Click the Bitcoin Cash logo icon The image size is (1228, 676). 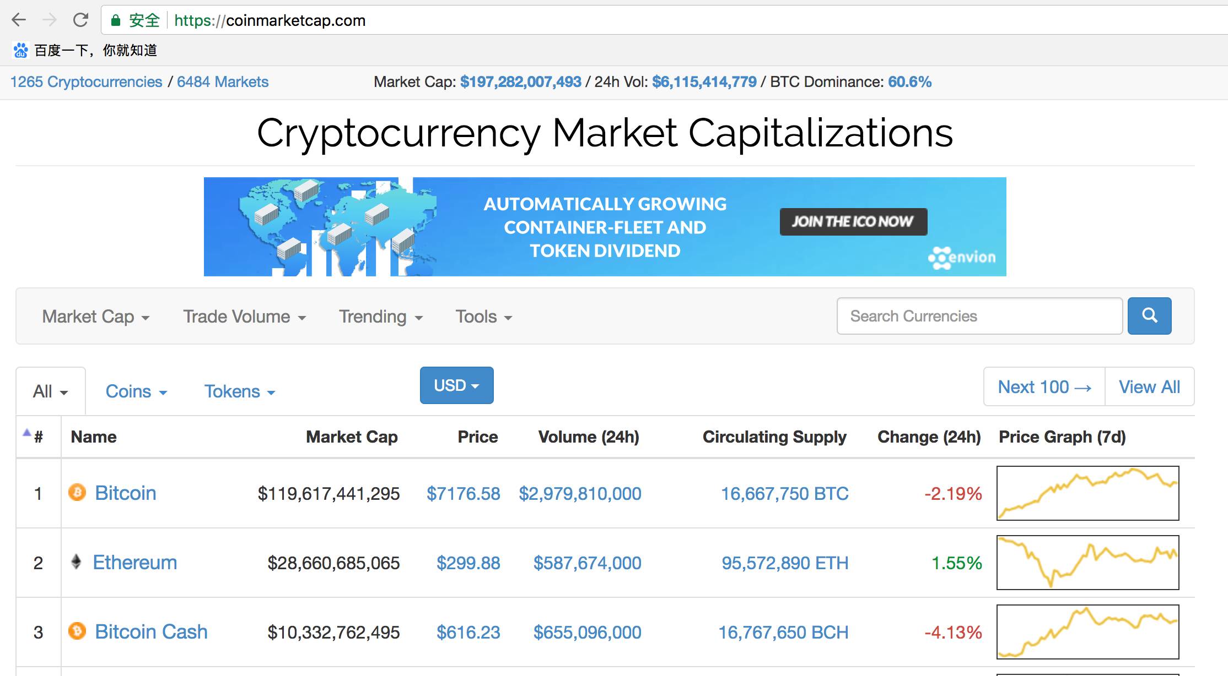(x=77, y=631)
